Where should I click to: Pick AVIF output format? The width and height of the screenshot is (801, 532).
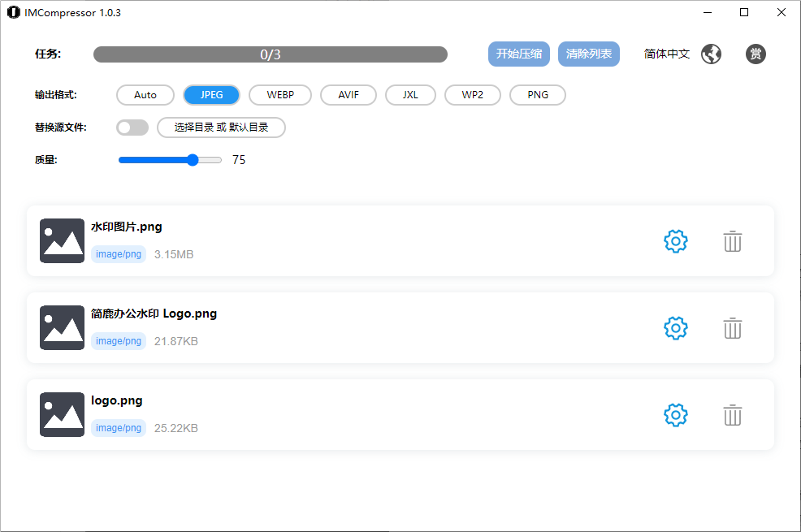[349, 95]
